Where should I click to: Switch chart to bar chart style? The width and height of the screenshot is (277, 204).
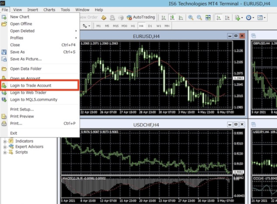[x=164, y=18]
